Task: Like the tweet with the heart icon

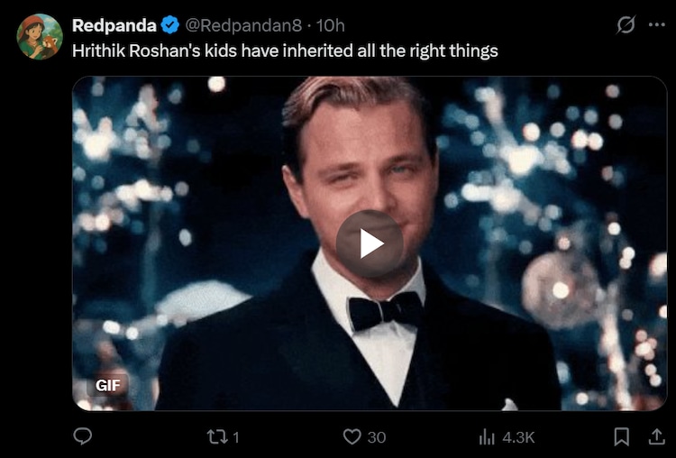Action: pyautogui.click(x=352, y=436)
